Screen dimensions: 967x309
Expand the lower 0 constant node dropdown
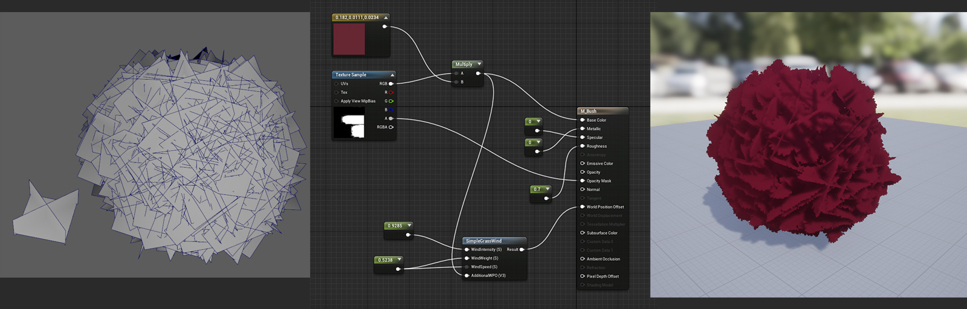click(538, 142)
